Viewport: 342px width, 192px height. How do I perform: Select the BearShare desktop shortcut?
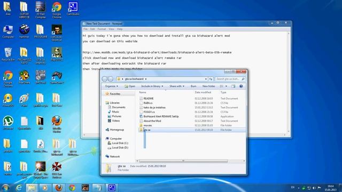point(24,77)
